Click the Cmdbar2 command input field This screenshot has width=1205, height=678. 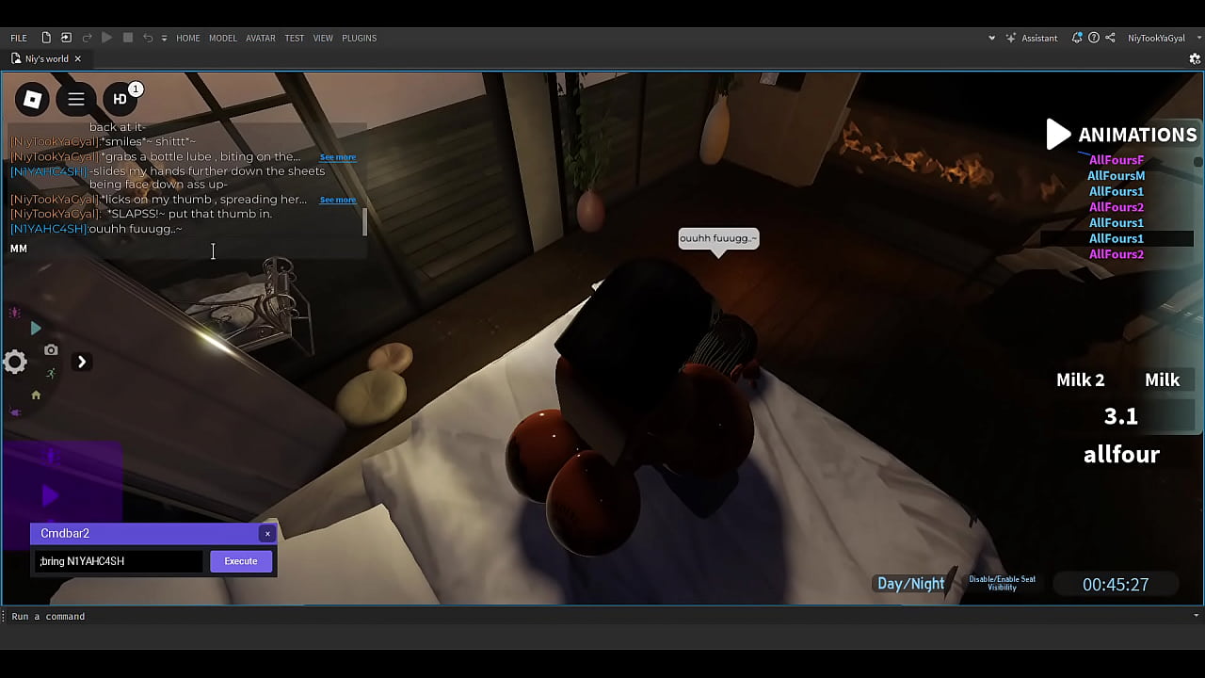119,561
